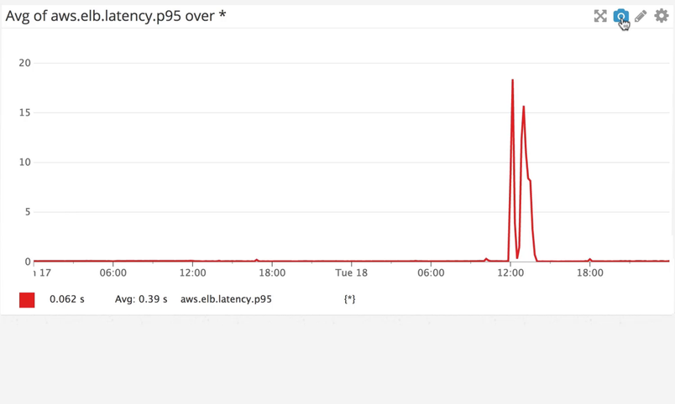Click the Tue 18 x-axis label
Image resolution: width=675 pixels, height=404 pixels.
point(351,273)
